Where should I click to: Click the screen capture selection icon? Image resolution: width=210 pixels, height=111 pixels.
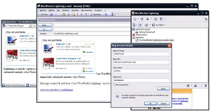147,19
